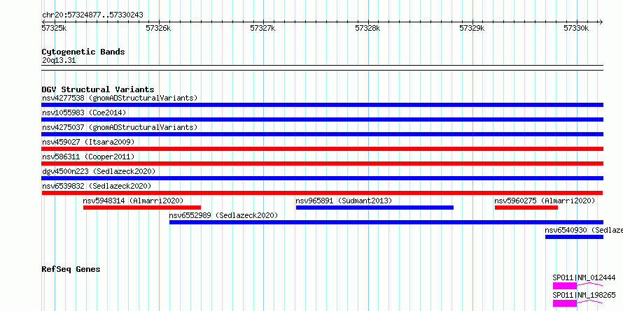Click the 57326k ruler position
Screen dimensions: 623x311
158,28
